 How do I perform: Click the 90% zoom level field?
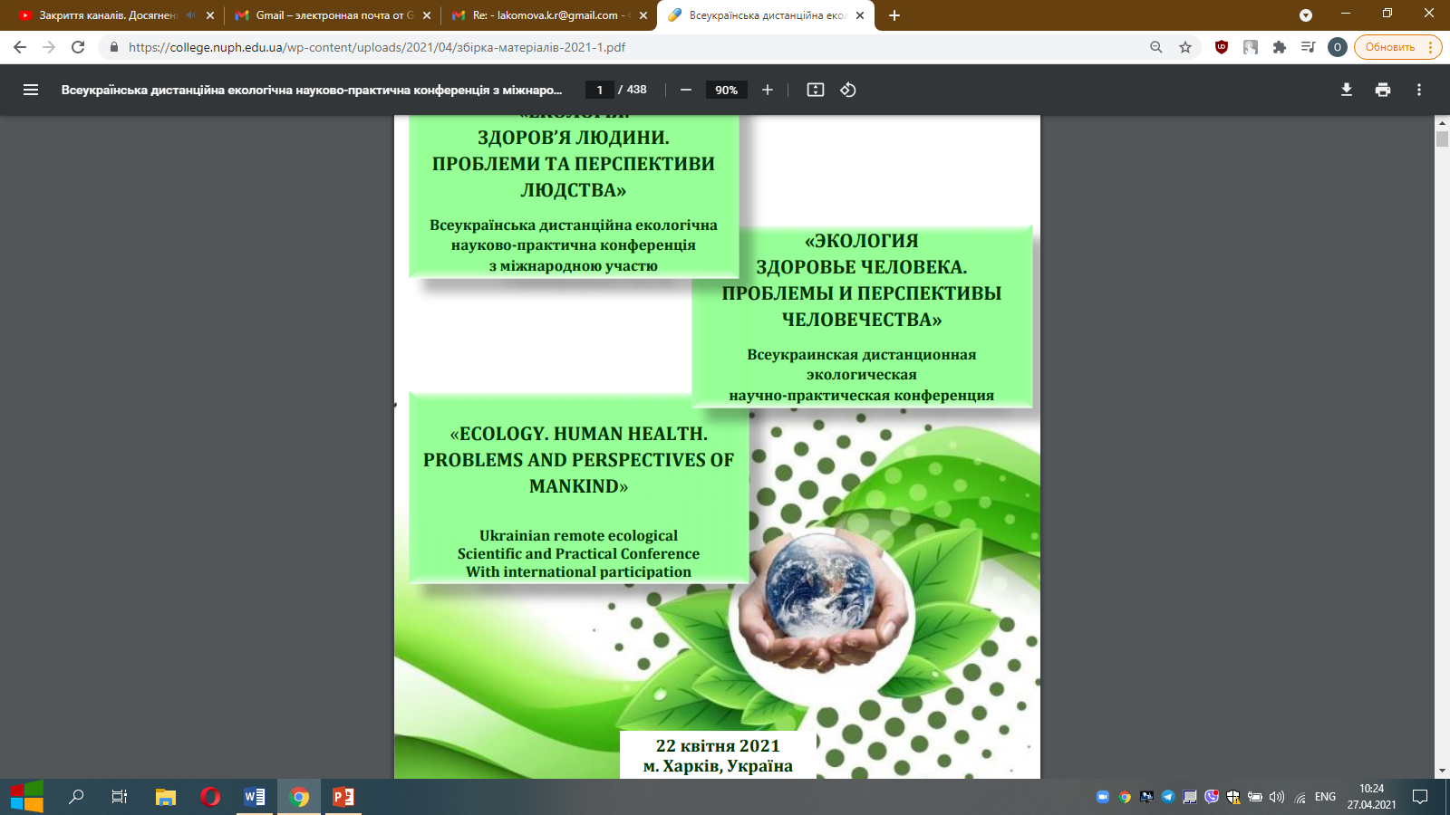tap(726, 90)
